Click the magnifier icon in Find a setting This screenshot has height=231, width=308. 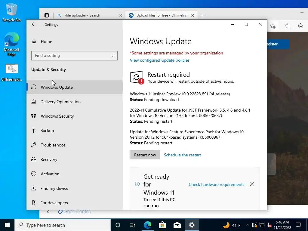(113, 56)
